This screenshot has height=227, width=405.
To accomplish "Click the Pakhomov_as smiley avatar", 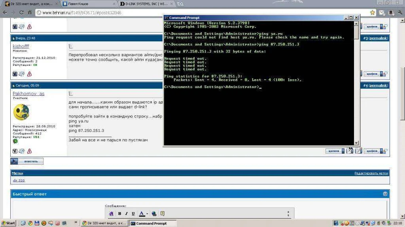I will pos(21,112).
